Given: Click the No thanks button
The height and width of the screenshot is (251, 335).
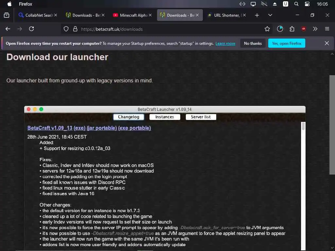Looking at the screenshot, I should [253, 43].
